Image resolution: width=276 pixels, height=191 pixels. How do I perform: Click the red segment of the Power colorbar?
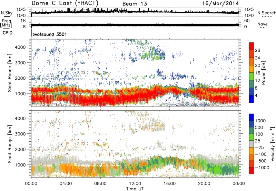252,46
